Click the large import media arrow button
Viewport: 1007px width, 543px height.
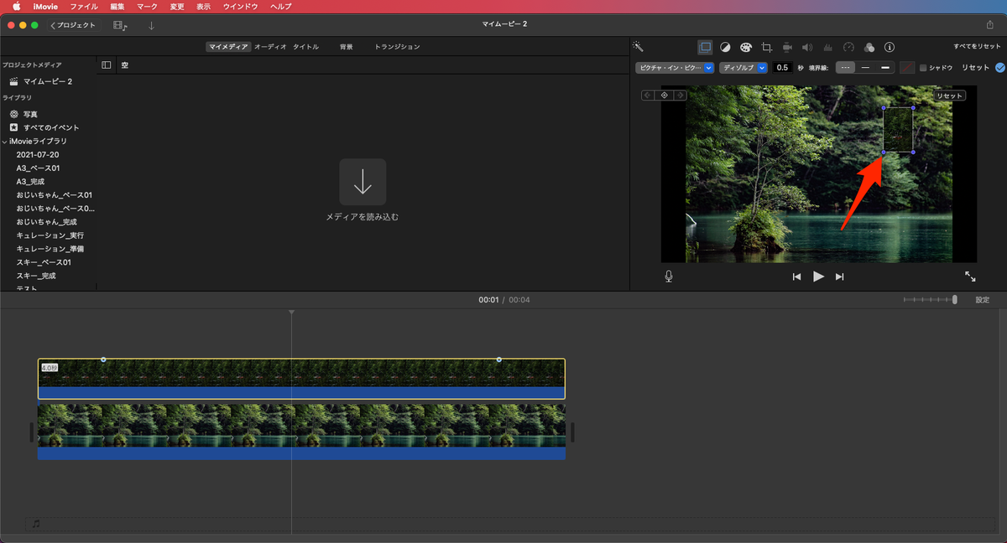pos(363,182)
